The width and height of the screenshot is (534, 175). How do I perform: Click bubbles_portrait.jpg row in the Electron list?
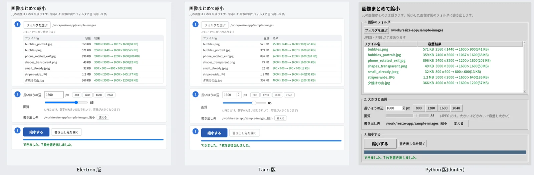pos(93,44)
